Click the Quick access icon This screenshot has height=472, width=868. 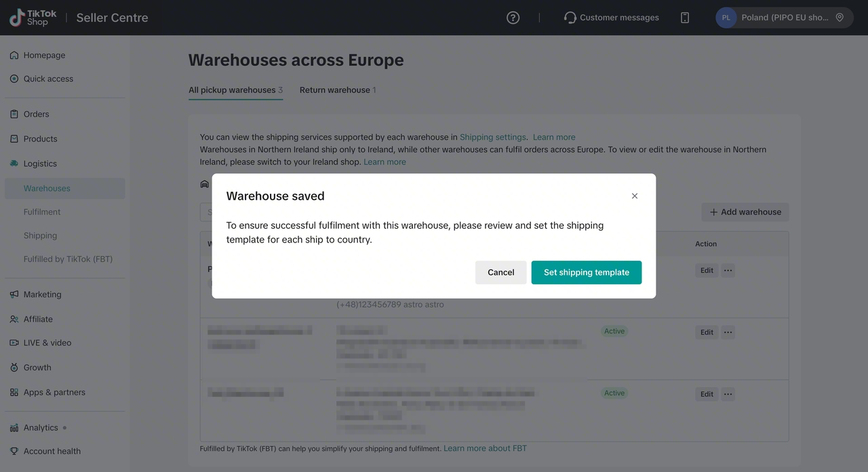14,79
